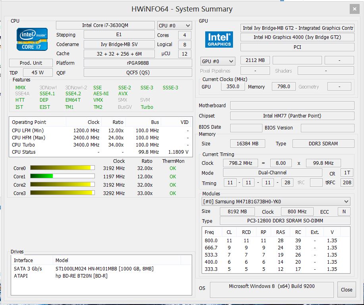
Task: Click the AES-NI feature label
Action: (101, 94)
